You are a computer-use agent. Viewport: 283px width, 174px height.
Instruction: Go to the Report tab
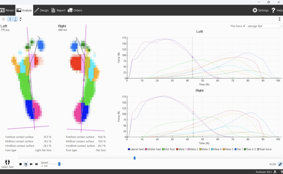coord(58,10)
